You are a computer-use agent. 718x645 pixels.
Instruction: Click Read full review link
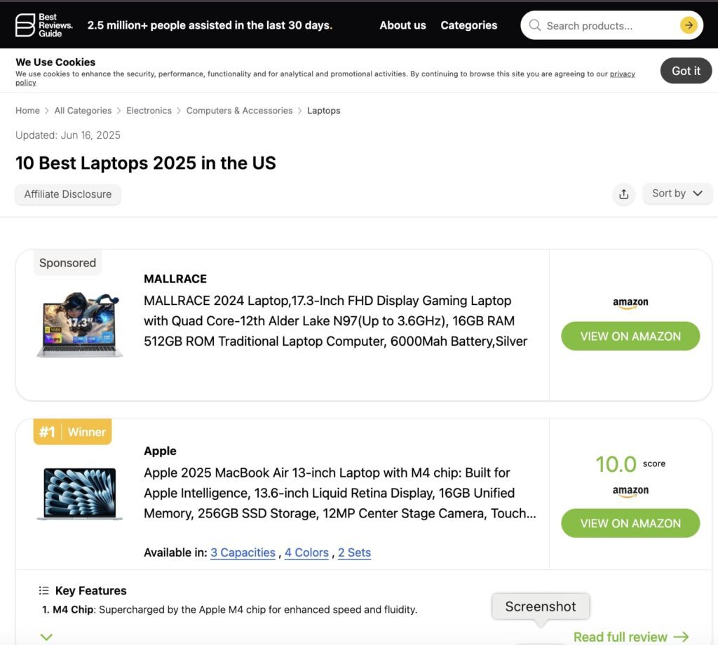coord(620,637)
